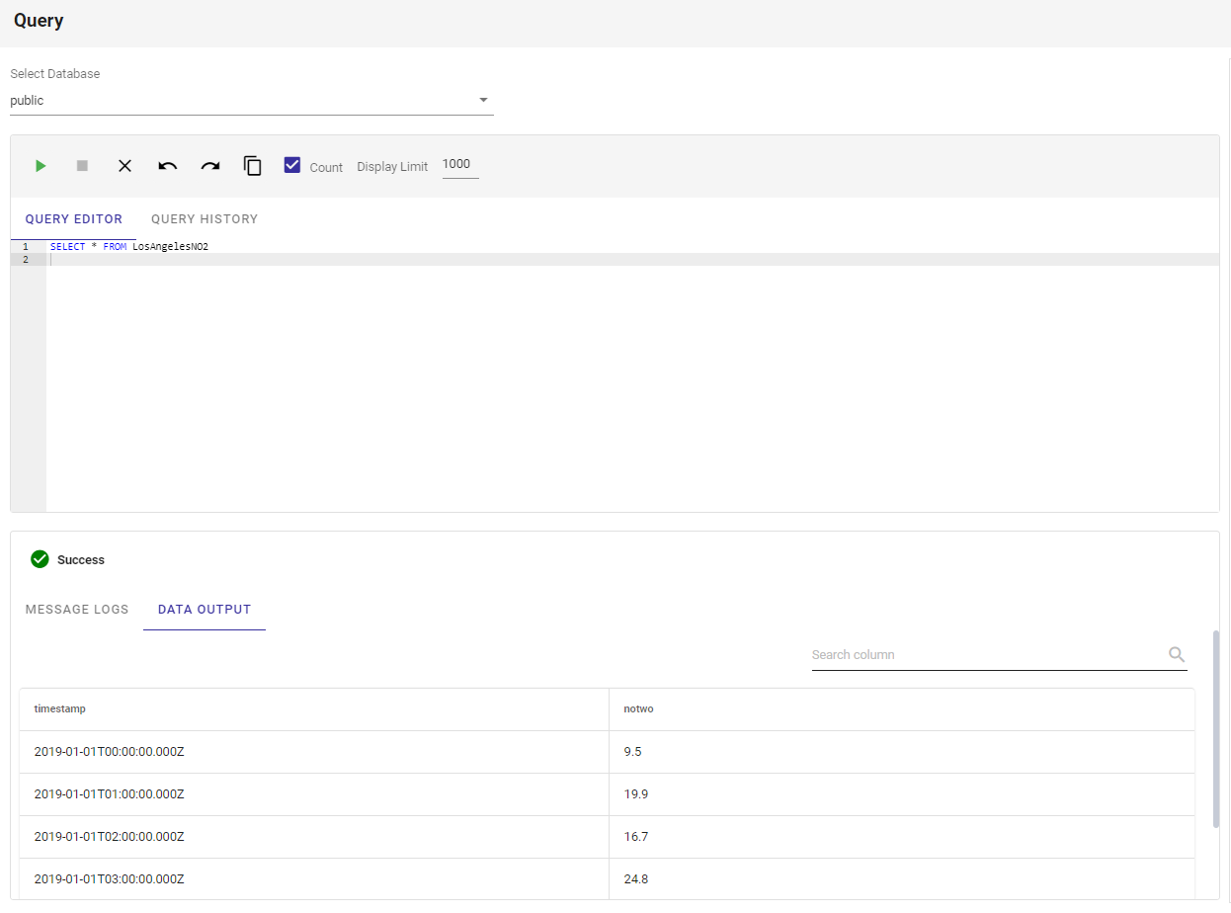Open the Message Logs tab
Image resolution: width=1231 pixels, height=913 pixels.
[77, 610]
